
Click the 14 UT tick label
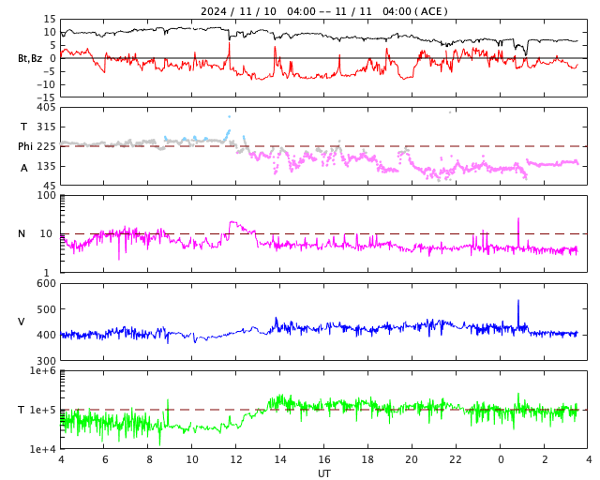click(280, 459)
